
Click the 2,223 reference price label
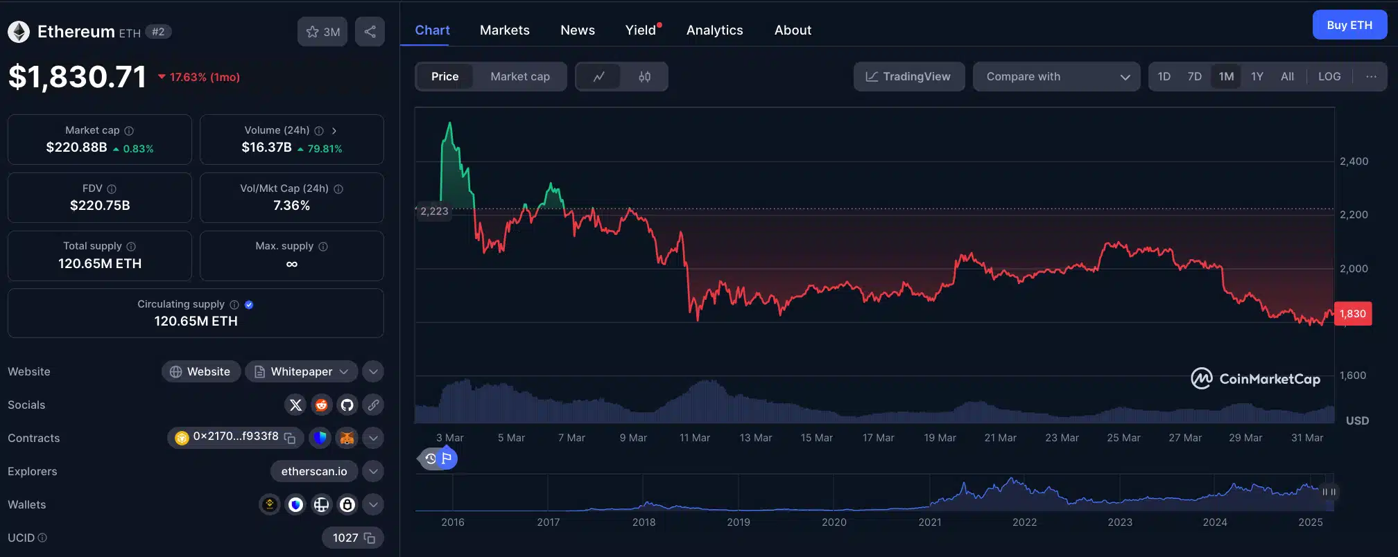pyautogui.click(x=434, y=211)
